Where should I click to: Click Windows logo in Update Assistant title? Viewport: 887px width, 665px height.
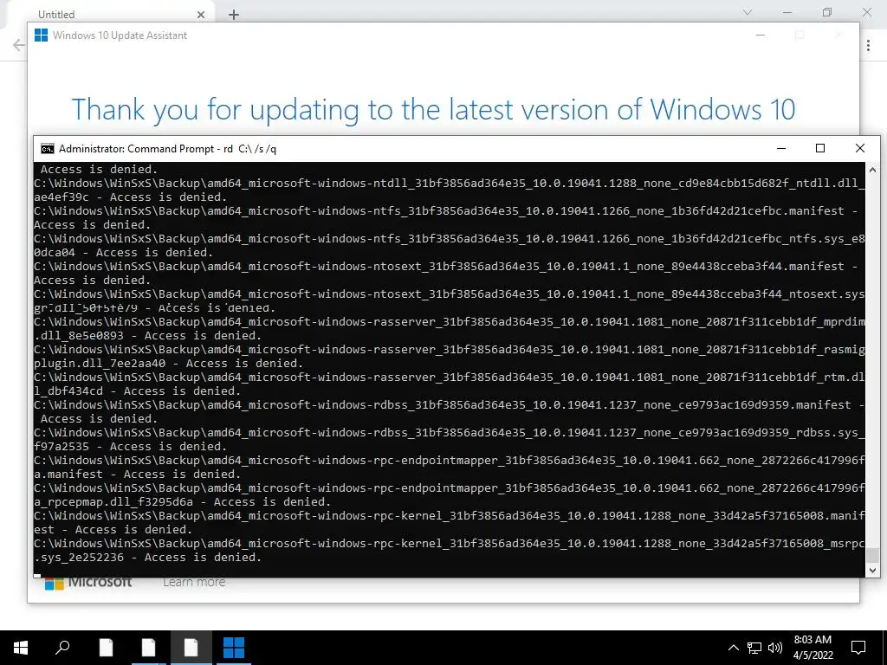(x=41, y=35)
